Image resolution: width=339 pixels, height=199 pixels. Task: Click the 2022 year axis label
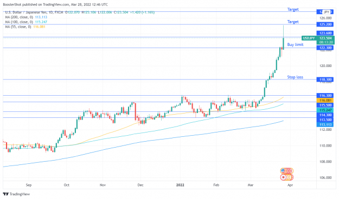[x=180, y=185]
